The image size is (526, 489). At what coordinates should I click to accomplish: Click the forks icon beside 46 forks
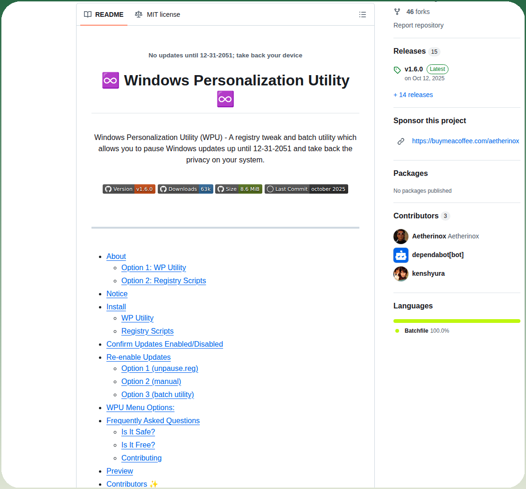click(397, 12)
